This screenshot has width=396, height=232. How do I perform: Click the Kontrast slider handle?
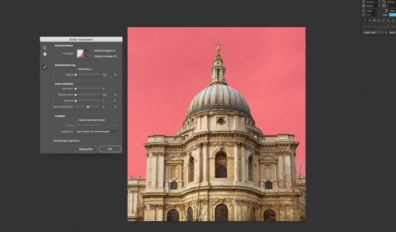76,101
